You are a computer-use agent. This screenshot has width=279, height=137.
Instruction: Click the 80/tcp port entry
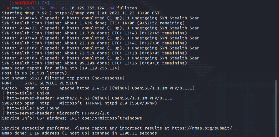coord(9,88)
